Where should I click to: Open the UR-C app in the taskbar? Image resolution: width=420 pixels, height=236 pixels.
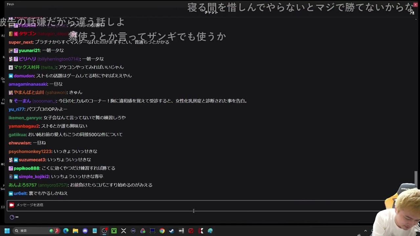tap(181, 231)
